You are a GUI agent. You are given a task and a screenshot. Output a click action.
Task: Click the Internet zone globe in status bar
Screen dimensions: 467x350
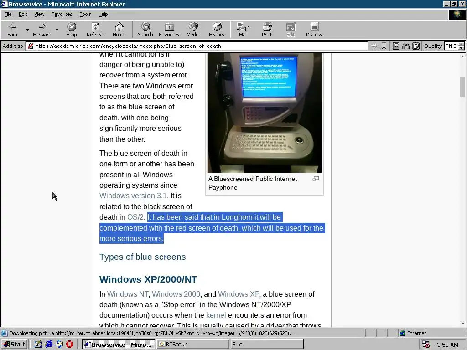[403, 333]
